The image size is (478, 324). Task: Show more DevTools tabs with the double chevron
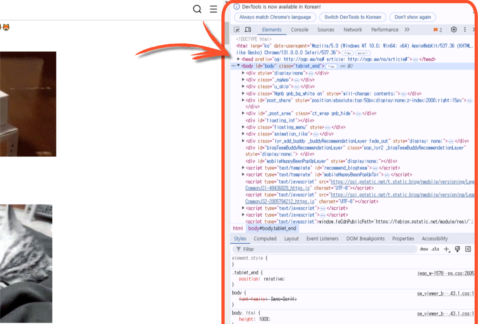(407, 30)
